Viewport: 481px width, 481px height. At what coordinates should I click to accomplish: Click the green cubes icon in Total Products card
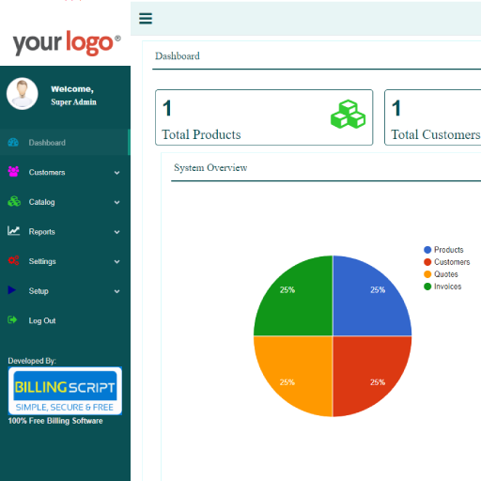click(348, 114)
